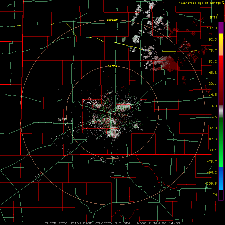225x225 pixels.
Task: Click the 50 NMI range ring label
Action: point(112,66)
